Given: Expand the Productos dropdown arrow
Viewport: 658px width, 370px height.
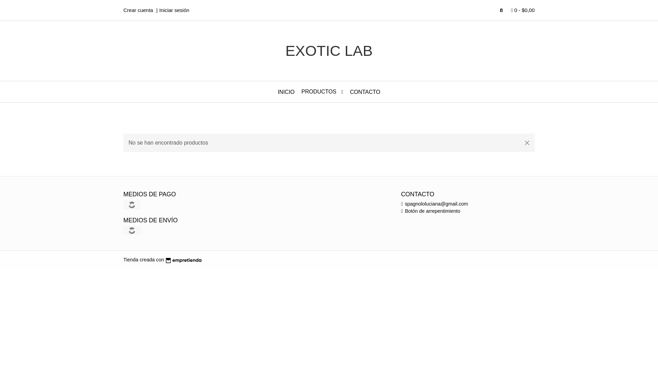Looking at the screenshot, I should click(342, 92).
